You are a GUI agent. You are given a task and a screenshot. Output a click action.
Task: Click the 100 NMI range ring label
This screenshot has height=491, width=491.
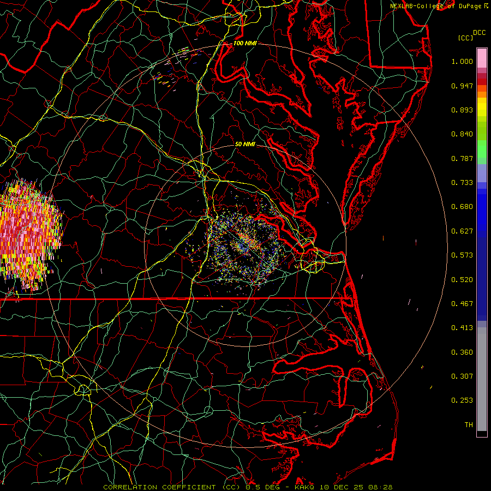245,43
